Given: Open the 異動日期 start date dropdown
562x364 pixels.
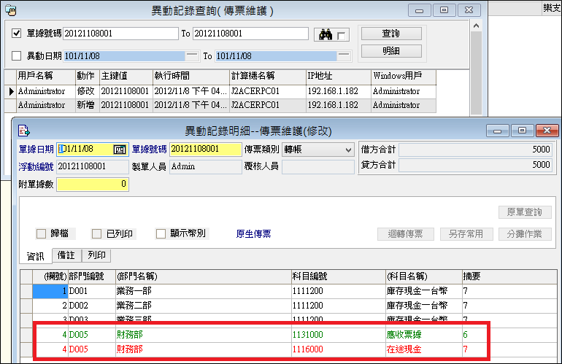Looking at the screenshot, I should click(191, 55).
